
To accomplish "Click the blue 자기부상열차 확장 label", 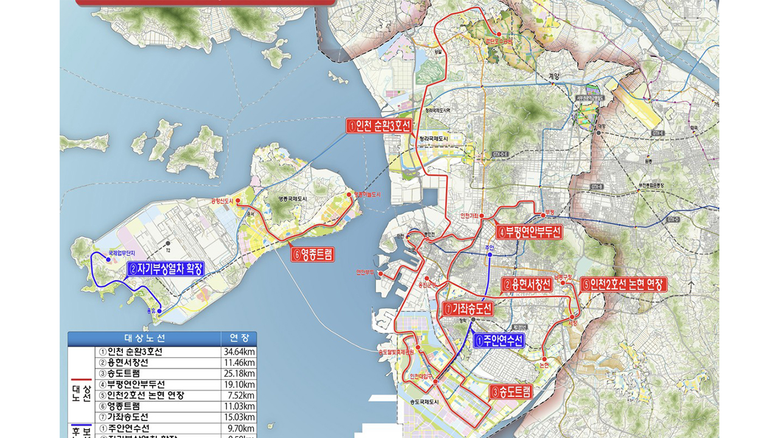I will click(165, 269).
